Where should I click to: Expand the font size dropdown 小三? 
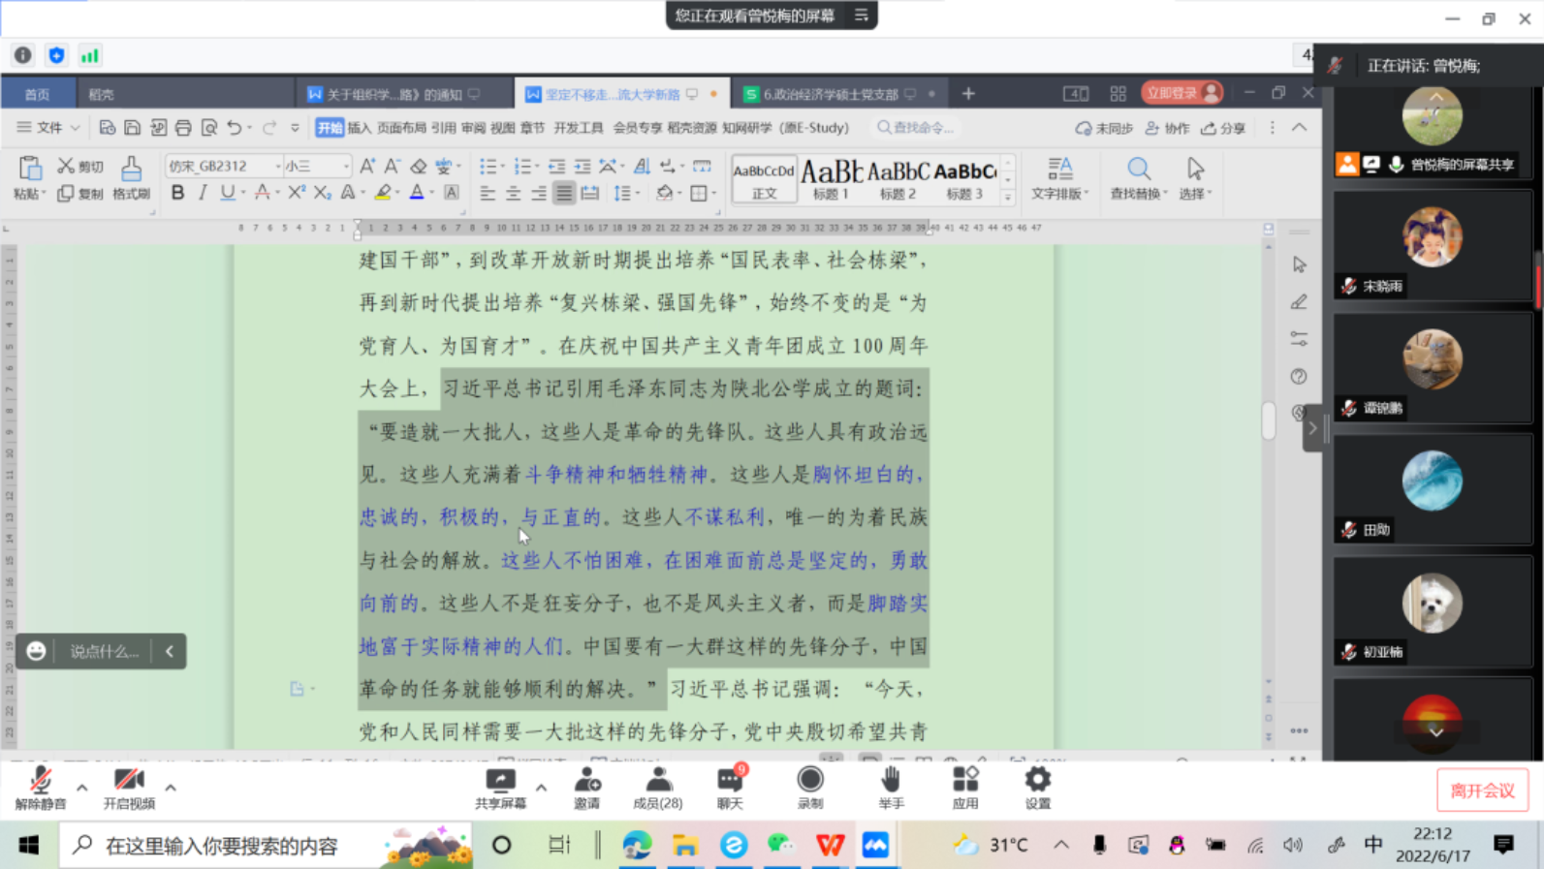pyautogui.click(x=345, y=167)
